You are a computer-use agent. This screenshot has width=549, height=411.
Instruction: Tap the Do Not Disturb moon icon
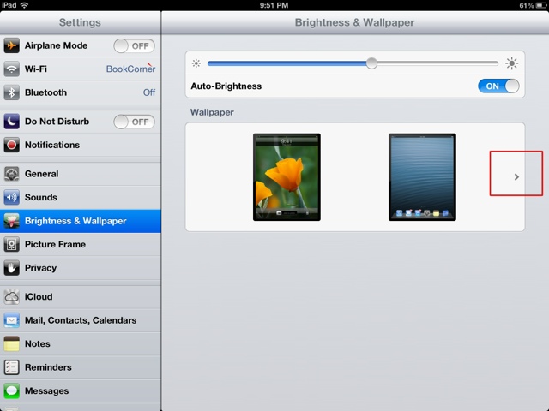click(11, 122)
